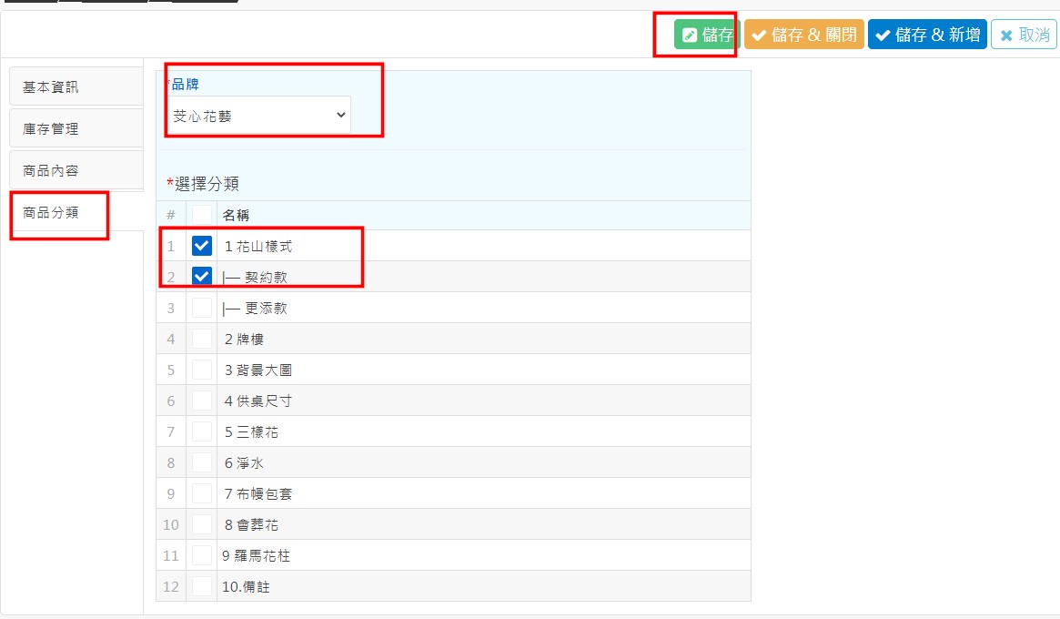Image resolution: width=1060 pixels, height=619 pixels.
Task: Check the 更添款 checkbox
Action: pos(202,308)
